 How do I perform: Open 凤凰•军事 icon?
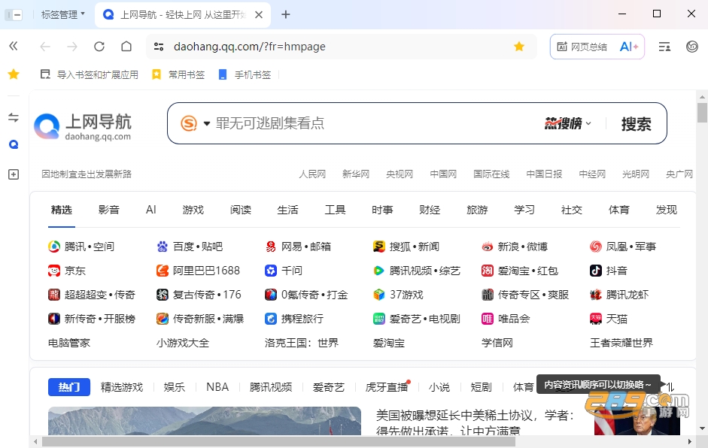point(596,247)
